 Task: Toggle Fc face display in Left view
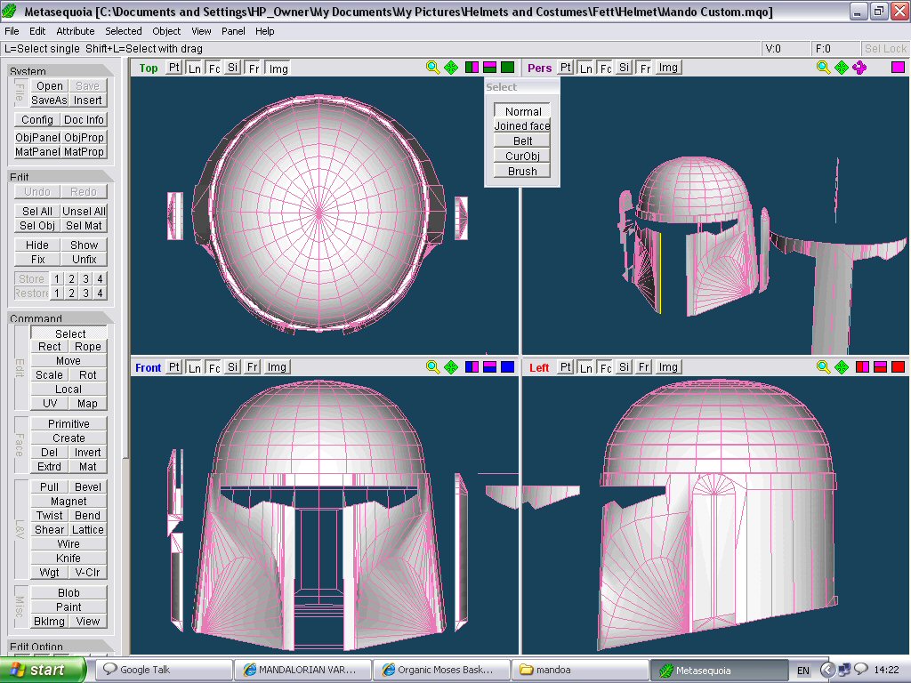[605, 367]
